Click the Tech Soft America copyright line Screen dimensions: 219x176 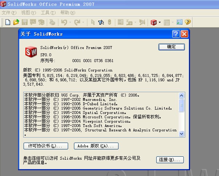[73, 126]
